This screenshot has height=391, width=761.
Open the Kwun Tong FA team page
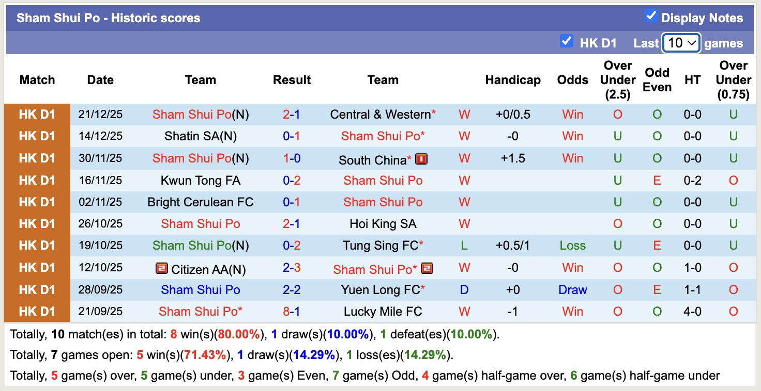[x=200, y=181]
